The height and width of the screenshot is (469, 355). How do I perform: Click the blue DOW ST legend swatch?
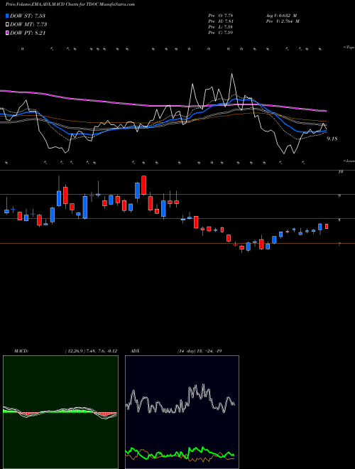pos(7,16)
